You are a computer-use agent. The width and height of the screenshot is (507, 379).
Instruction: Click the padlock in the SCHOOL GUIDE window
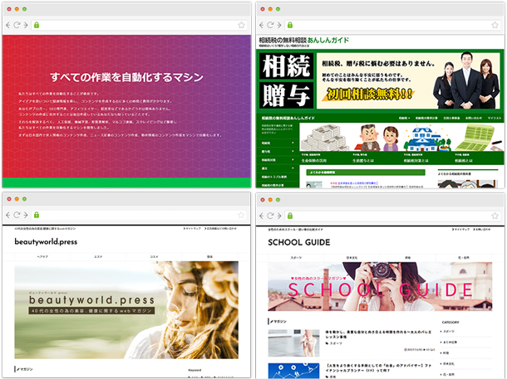[x=290, y=216]
